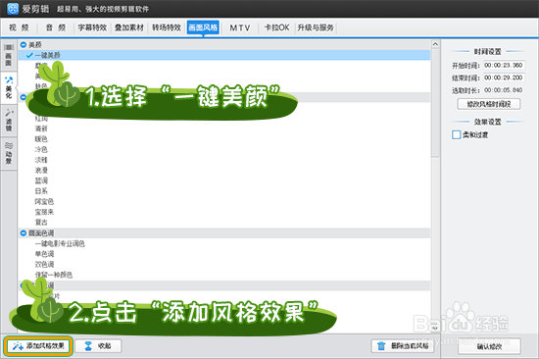Select the 冷色 style
Image resolution: width=539 pixels, height=359 pixels.
point(41,149)
